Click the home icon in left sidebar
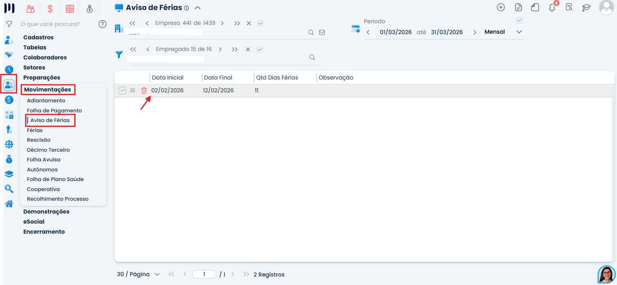 pos(9,204)
